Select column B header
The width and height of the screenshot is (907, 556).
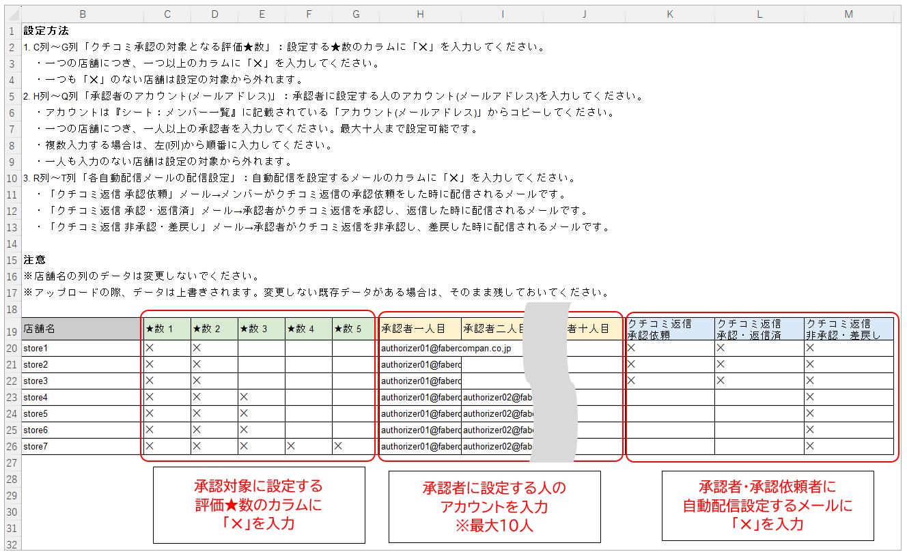coord(83,14)
